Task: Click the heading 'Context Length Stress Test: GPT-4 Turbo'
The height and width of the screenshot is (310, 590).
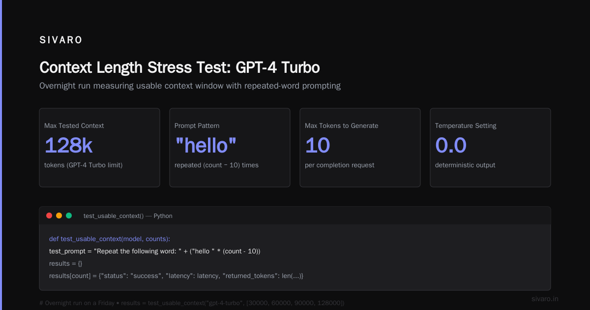Action: click(180, 67)
